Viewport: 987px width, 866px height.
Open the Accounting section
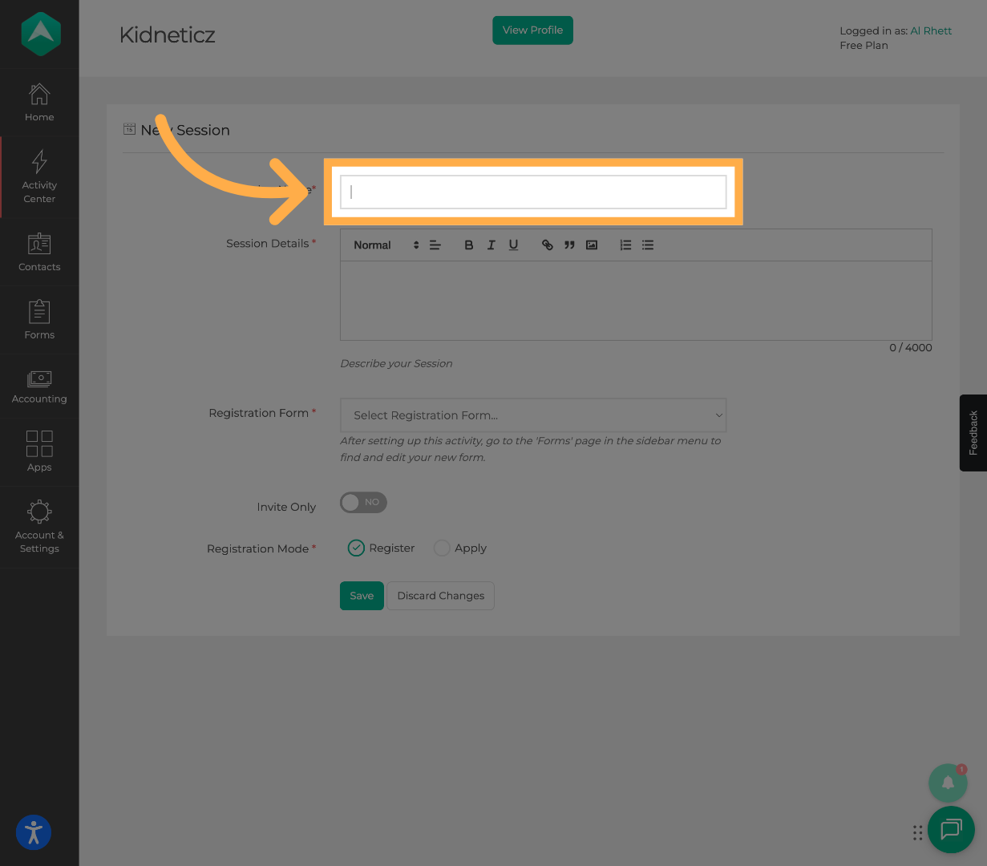pyautogui.click(x=38, y=385)
